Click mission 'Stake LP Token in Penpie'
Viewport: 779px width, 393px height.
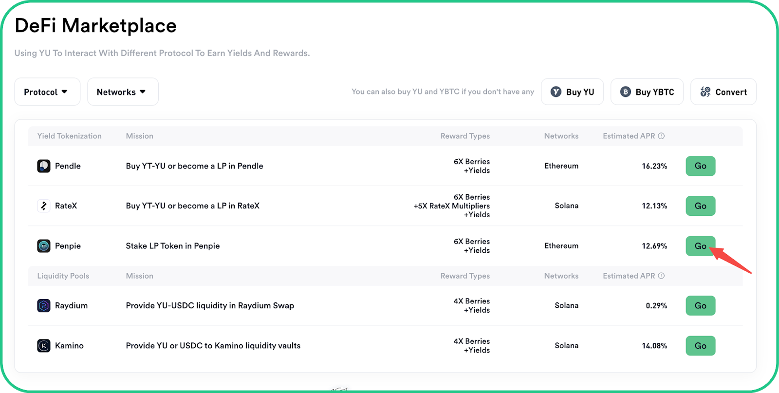click(173, 246)
